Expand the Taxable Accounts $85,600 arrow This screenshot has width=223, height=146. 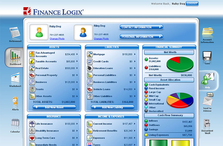click(77, 61)
